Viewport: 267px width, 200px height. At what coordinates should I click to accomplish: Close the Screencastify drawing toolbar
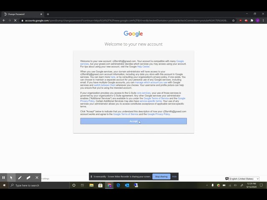click(x=37, y=177)
